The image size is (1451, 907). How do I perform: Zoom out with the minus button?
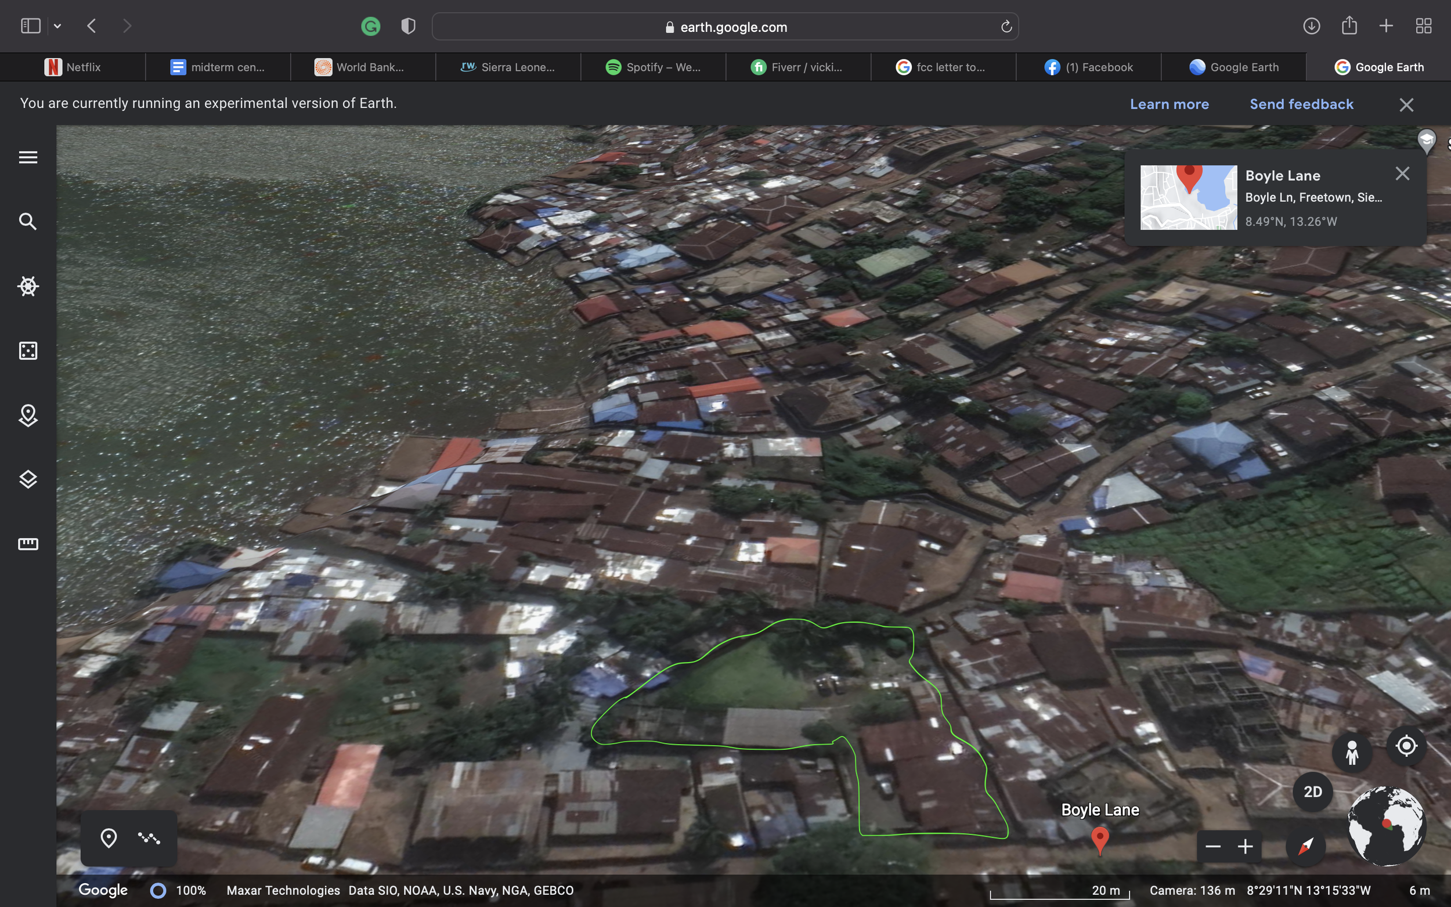point(1213,847)
